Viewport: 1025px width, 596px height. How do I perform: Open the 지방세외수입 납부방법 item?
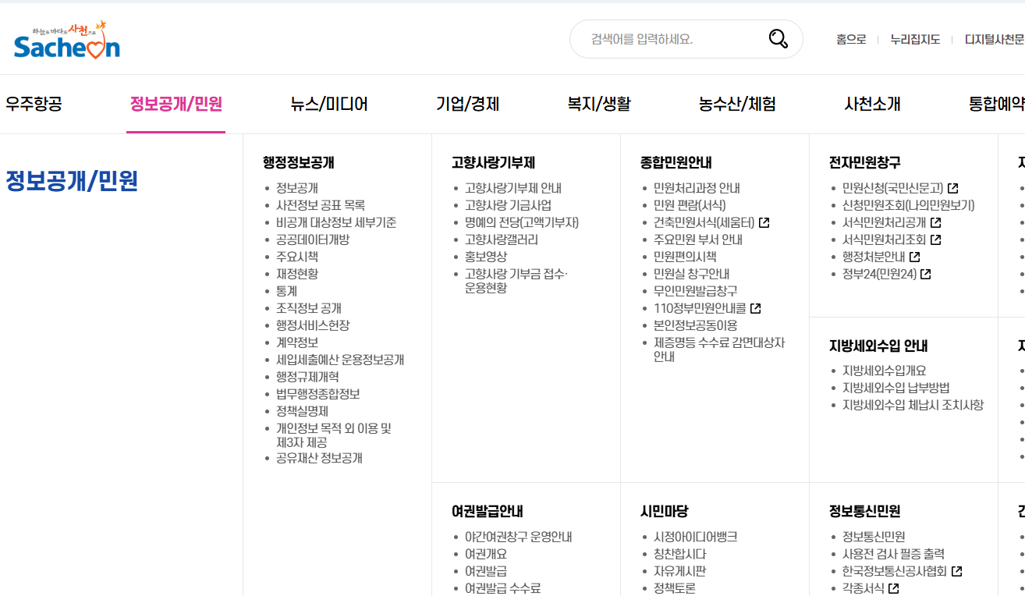tap(896, 388)
